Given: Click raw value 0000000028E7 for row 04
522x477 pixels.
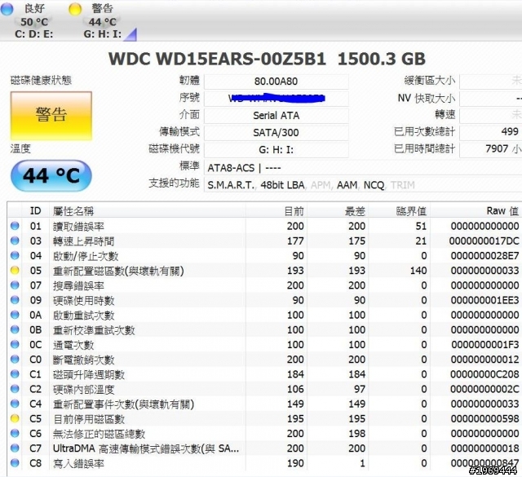Looking at the screenshot, I should point(484,256).
